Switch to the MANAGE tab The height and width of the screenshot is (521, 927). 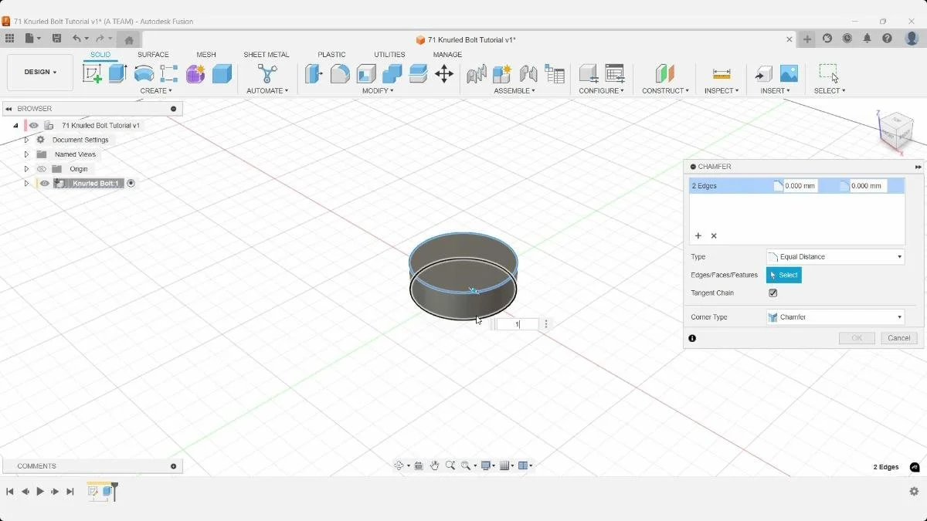click(447, 55)
